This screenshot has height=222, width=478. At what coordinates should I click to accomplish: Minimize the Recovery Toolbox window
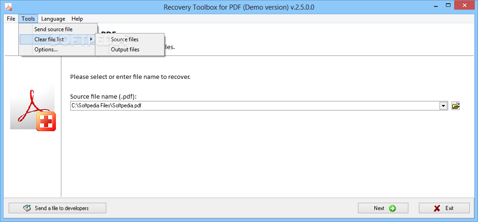pyautogui.click(x=435, y=5)
